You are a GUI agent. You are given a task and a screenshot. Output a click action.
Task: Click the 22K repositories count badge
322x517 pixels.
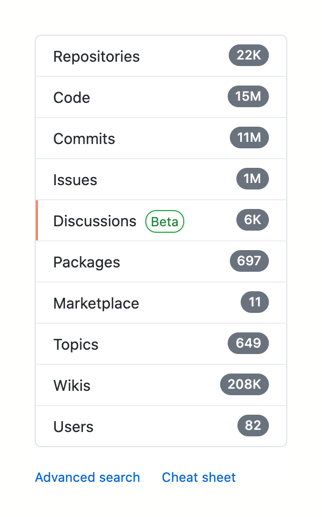click(248, 55)
